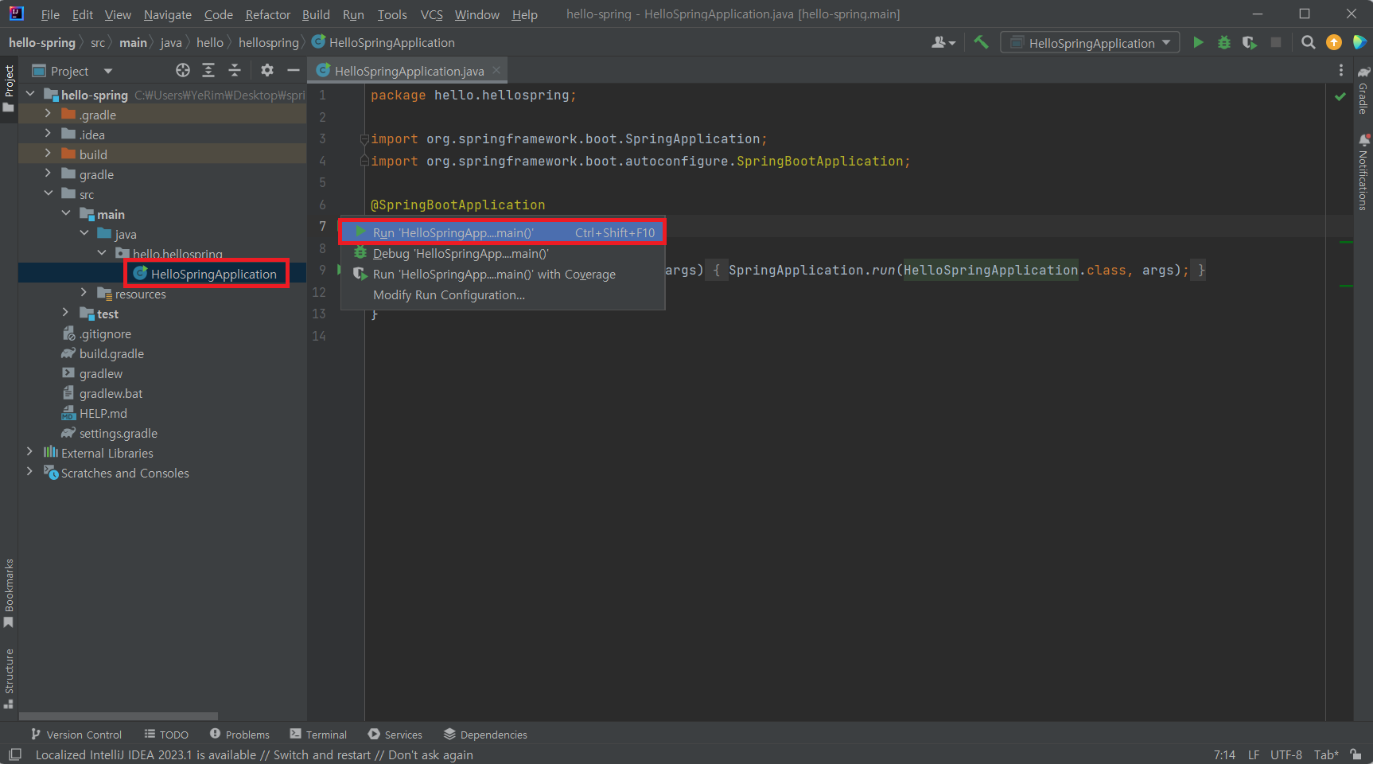Collapse All in Project panel
This screenshot has width=1373, height=764.
pos(235,70)
